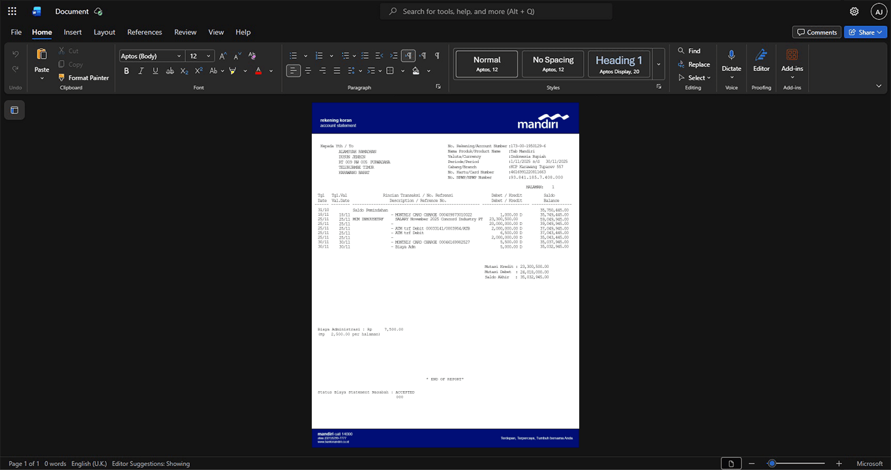
Task: Apply the Heading 1 style
Action: tap(619, 64)
